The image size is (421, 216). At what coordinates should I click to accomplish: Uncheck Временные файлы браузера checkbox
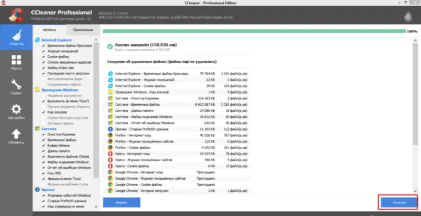[43, 46]
